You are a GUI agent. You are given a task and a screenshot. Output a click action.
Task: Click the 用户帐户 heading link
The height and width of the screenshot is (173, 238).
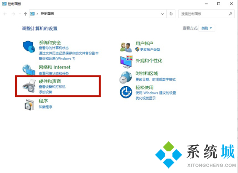(145, 43)
